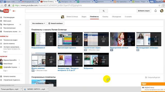Viewport: 165px width, 92px height.
Task: Click Презентация проекта title link
Action: click(67, 48)
